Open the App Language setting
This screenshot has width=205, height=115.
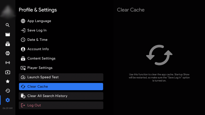point(39,21)
